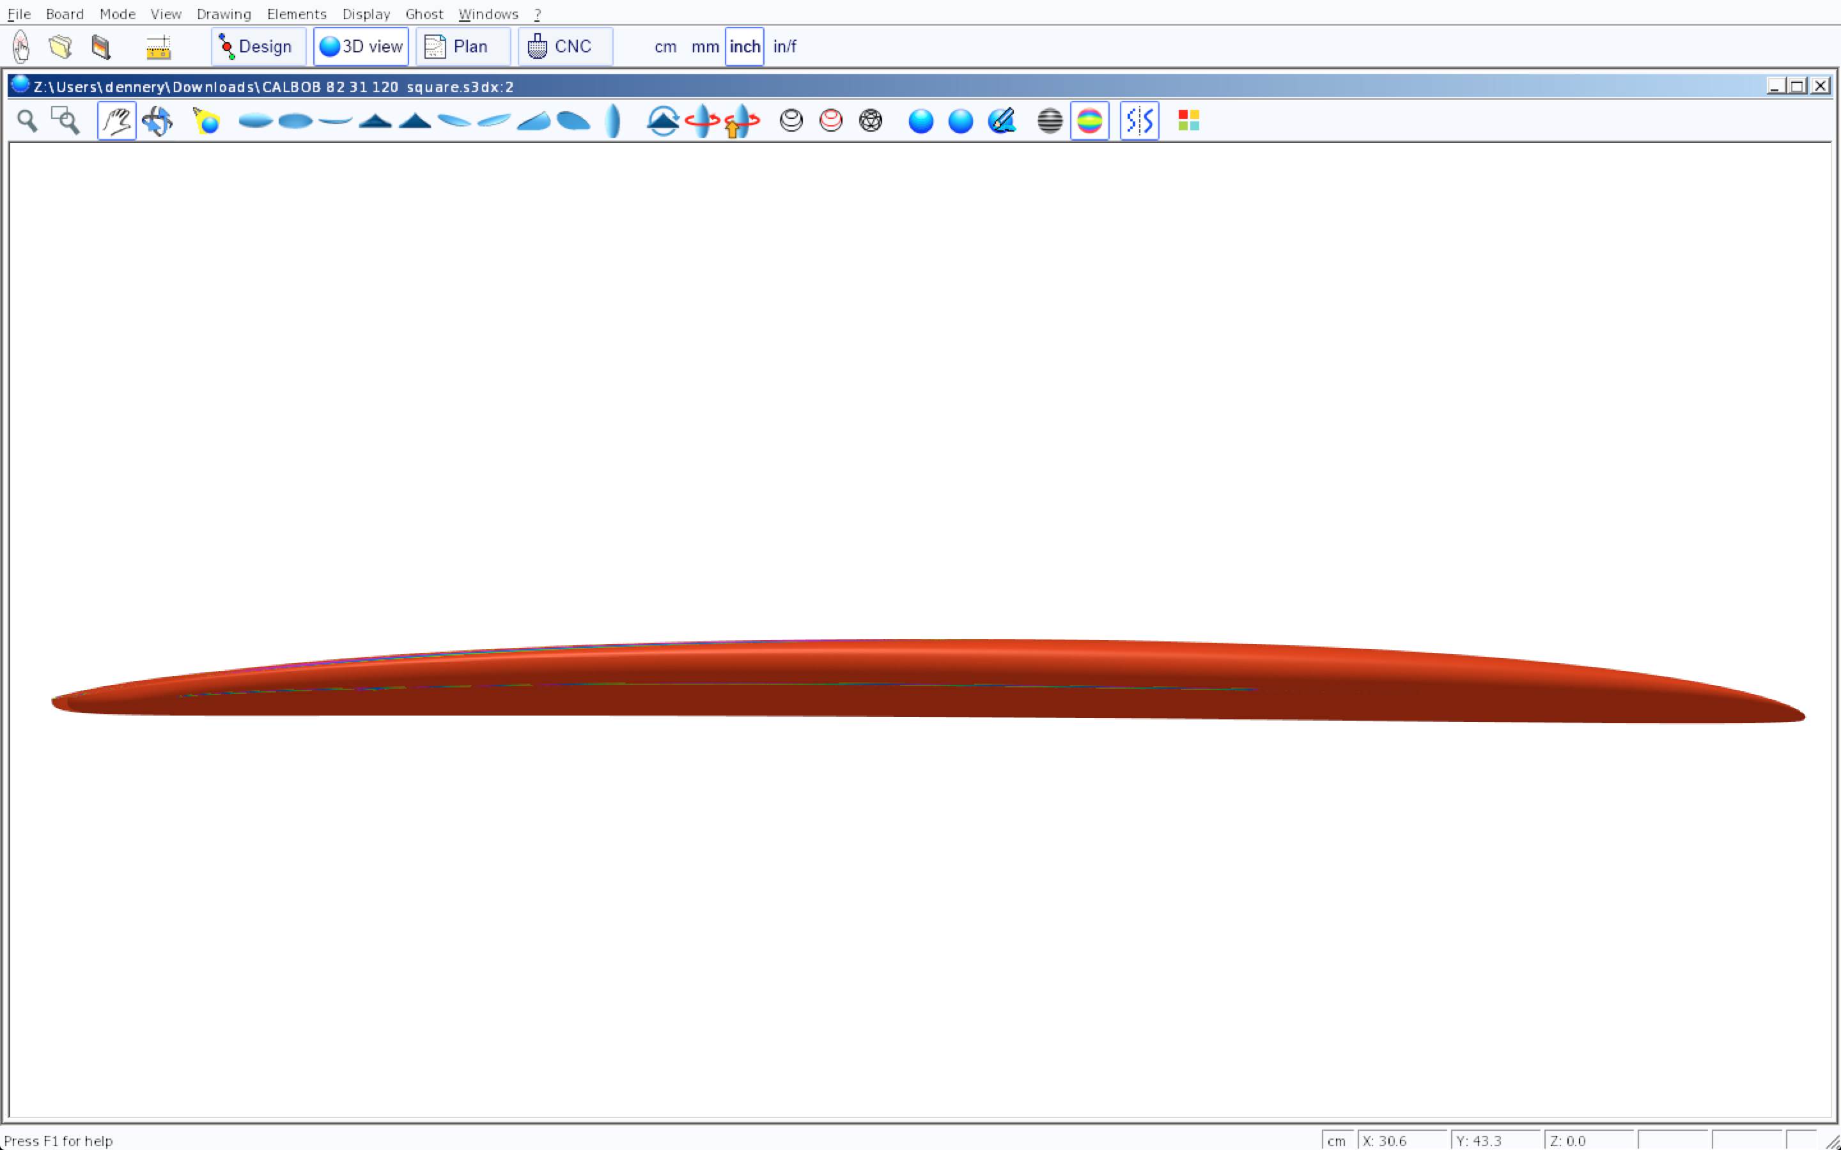Select the 3D rotate view tool
Image resolution: width=1841 pixels, height=1150 pixels.
[x=157, y=121]
